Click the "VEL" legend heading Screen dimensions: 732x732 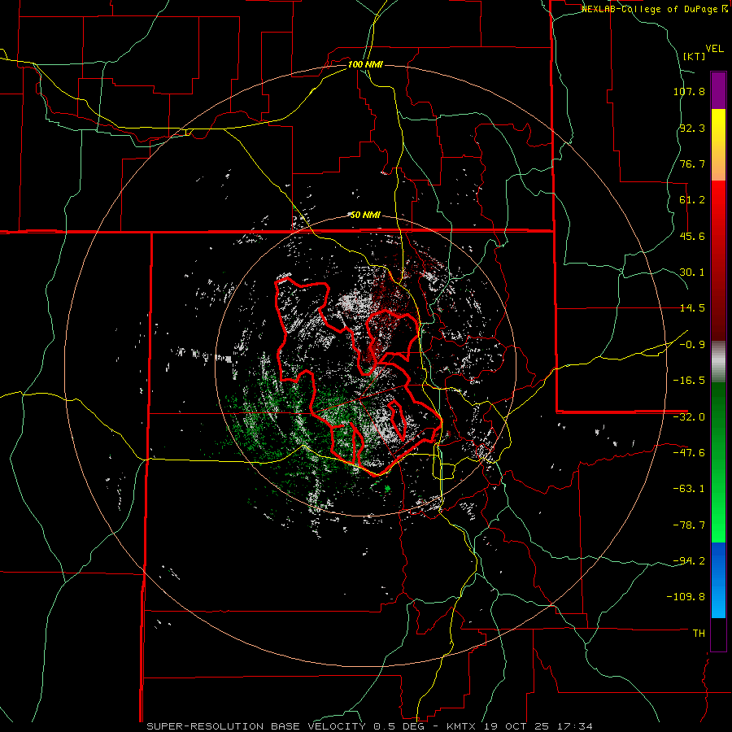click(x=714, y=49)
